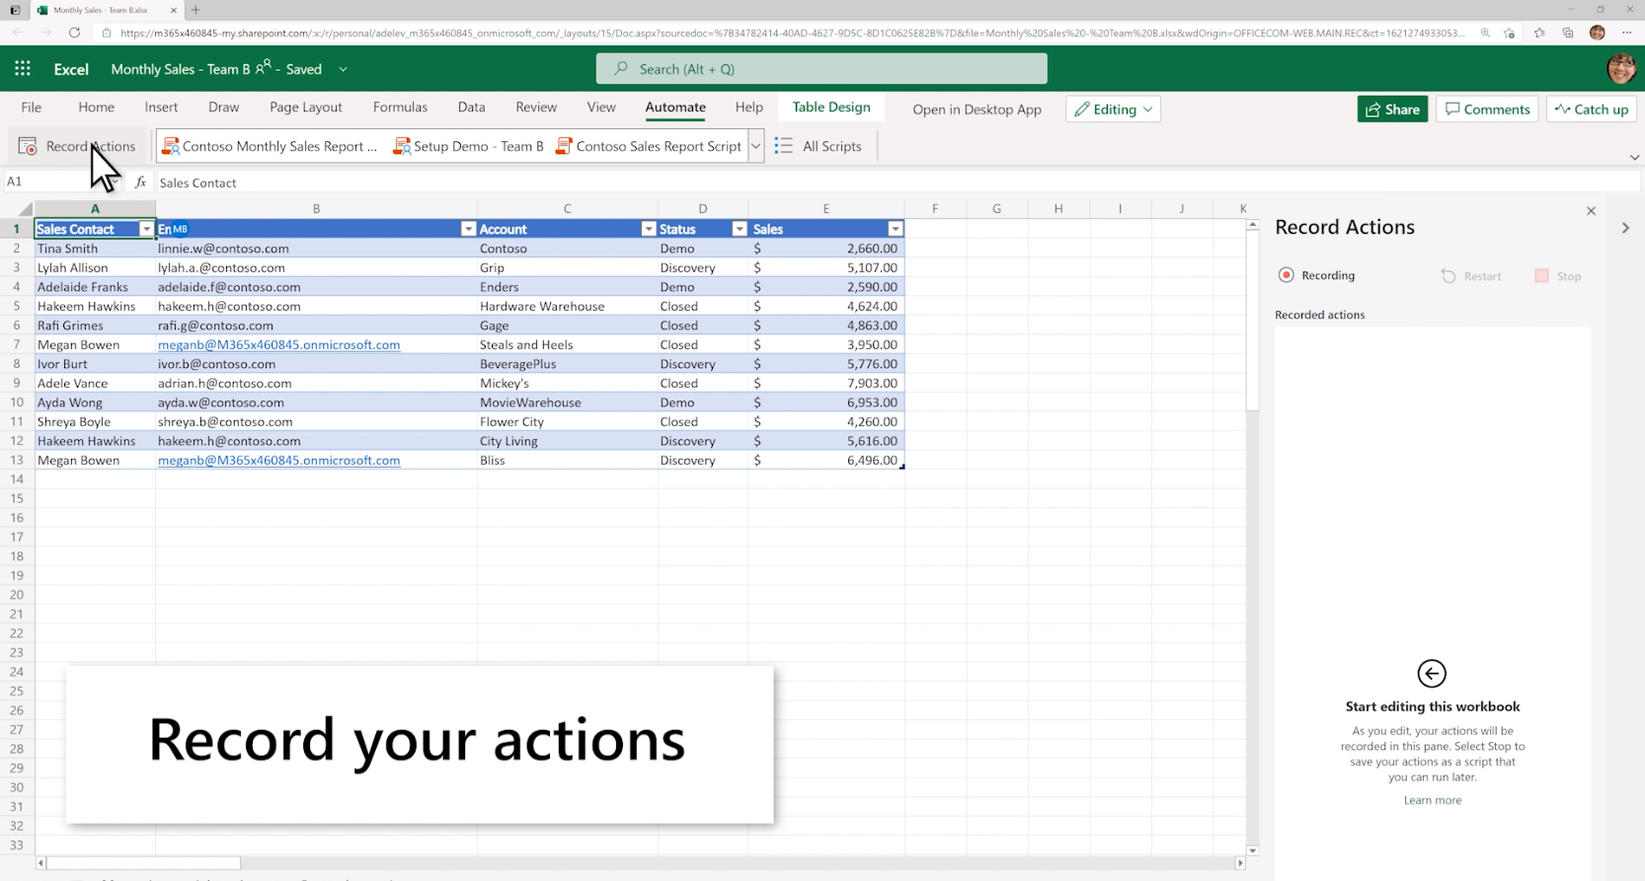The image size is (1645, 881).
Task: Switch to the Review tab
Action: [x=536, y=107]
